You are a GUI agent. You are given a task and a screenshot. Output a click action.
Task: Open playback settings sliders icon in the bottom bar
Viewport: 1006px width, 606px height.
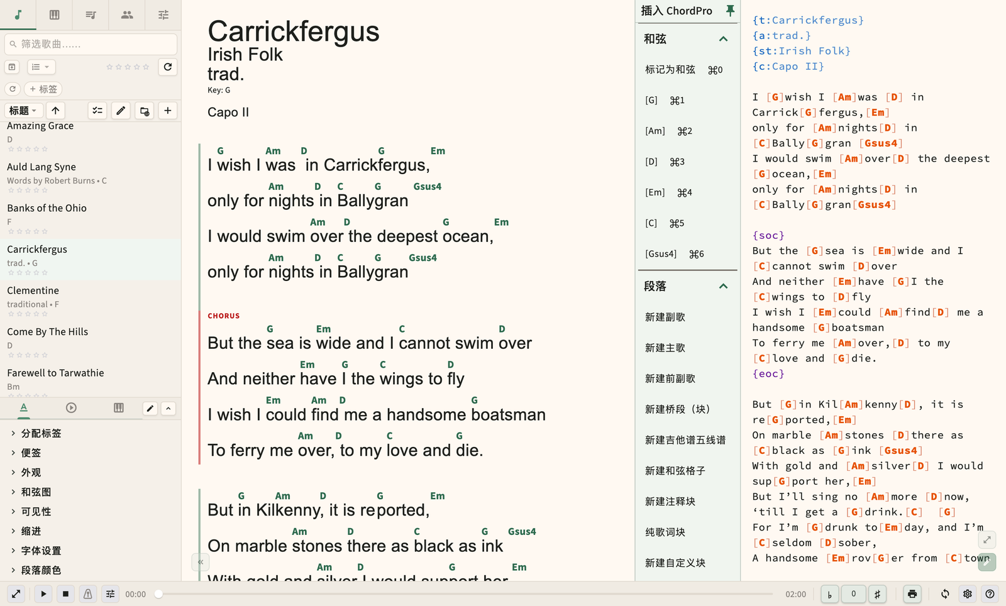pos(110,594)
